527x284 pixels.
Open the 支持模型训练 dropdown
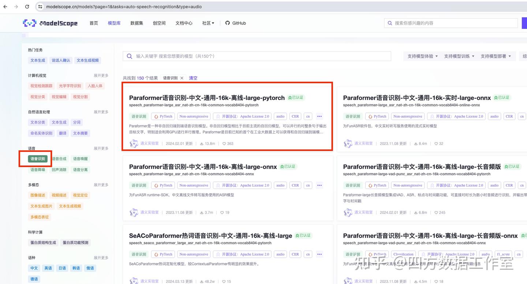pos(459,56)
